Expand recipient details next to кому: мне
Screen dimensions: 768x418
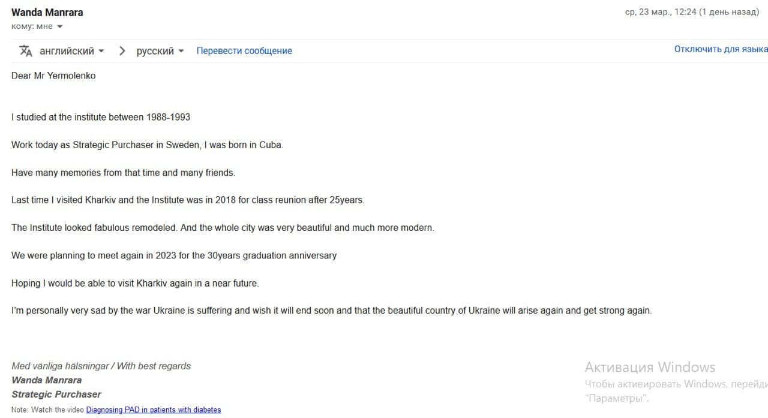60,26
